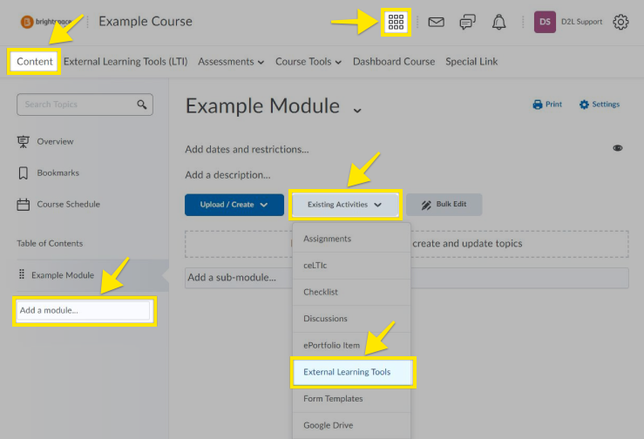Click Add dates and restrictions link
This screenshot has height=439, width=644.
pyautogui.click(x=247, y=149)
